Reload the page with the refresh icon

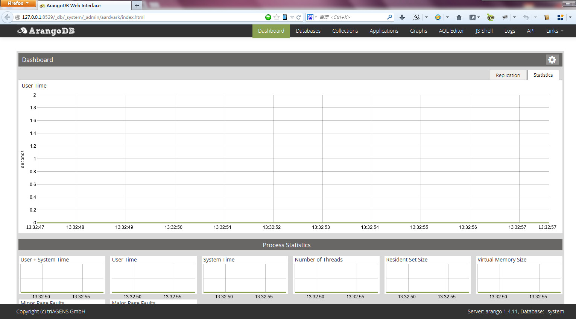pos(299,17)
